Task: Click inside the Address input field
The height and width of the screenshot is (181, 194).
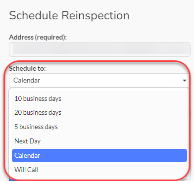Action: [100, 49]
